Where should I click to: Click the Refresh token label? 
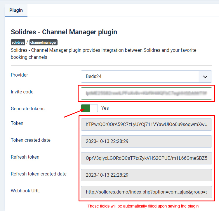[x=25, y=157]
